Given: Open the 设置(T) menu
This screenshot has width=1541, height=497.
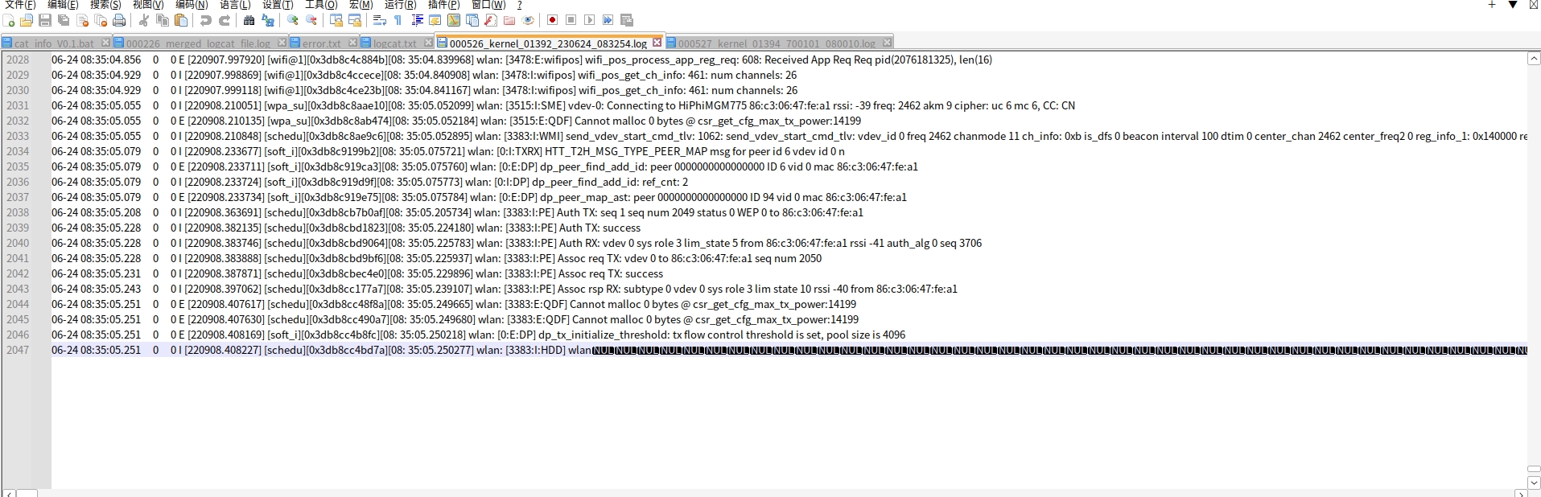Looking at the screenshot, I should (278, 5).
